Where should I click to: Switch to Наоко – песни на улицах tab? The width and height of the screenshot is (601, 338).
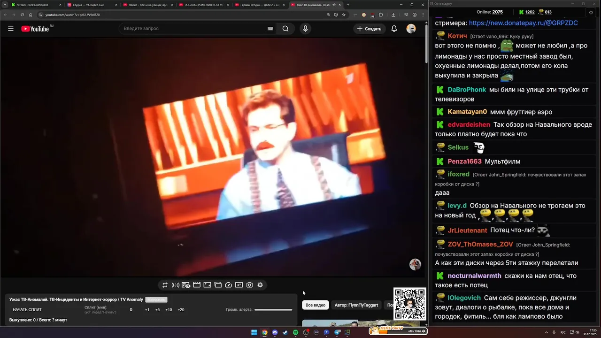tap(147, 5)
